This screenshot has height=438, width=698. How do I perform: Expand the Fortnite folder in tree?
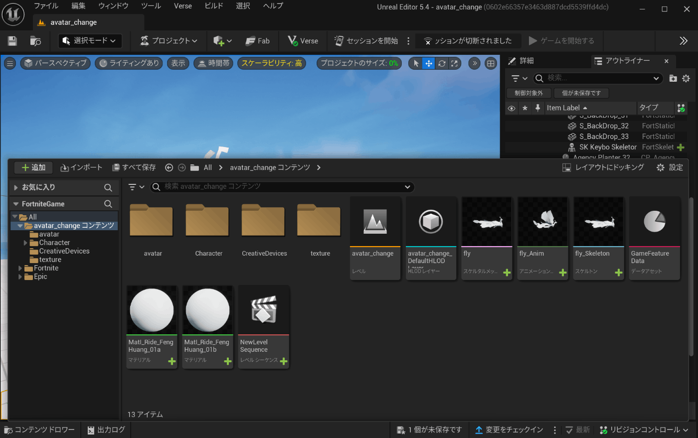tap(20, 268)
